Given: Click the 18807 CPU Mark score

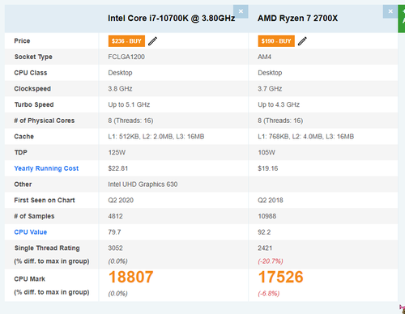Looking at the screenshot, I should coord(130,277).
